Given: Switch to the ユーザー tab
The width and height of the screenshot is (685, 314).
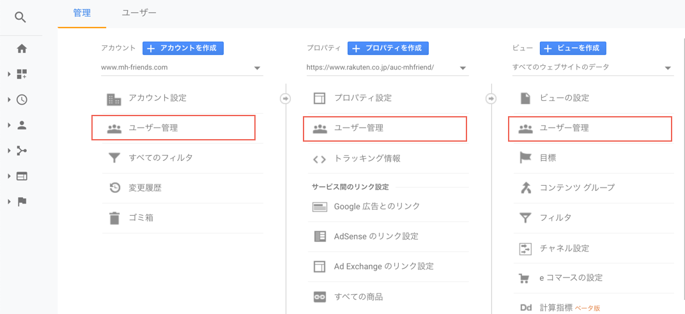Looking at the screenshot, I should [139, 13].
